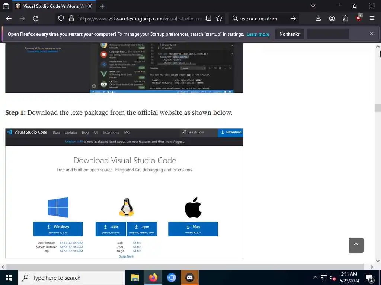Click the horizontal scrollbar at bottom
The image size is (381, 285).
[185, 267]
